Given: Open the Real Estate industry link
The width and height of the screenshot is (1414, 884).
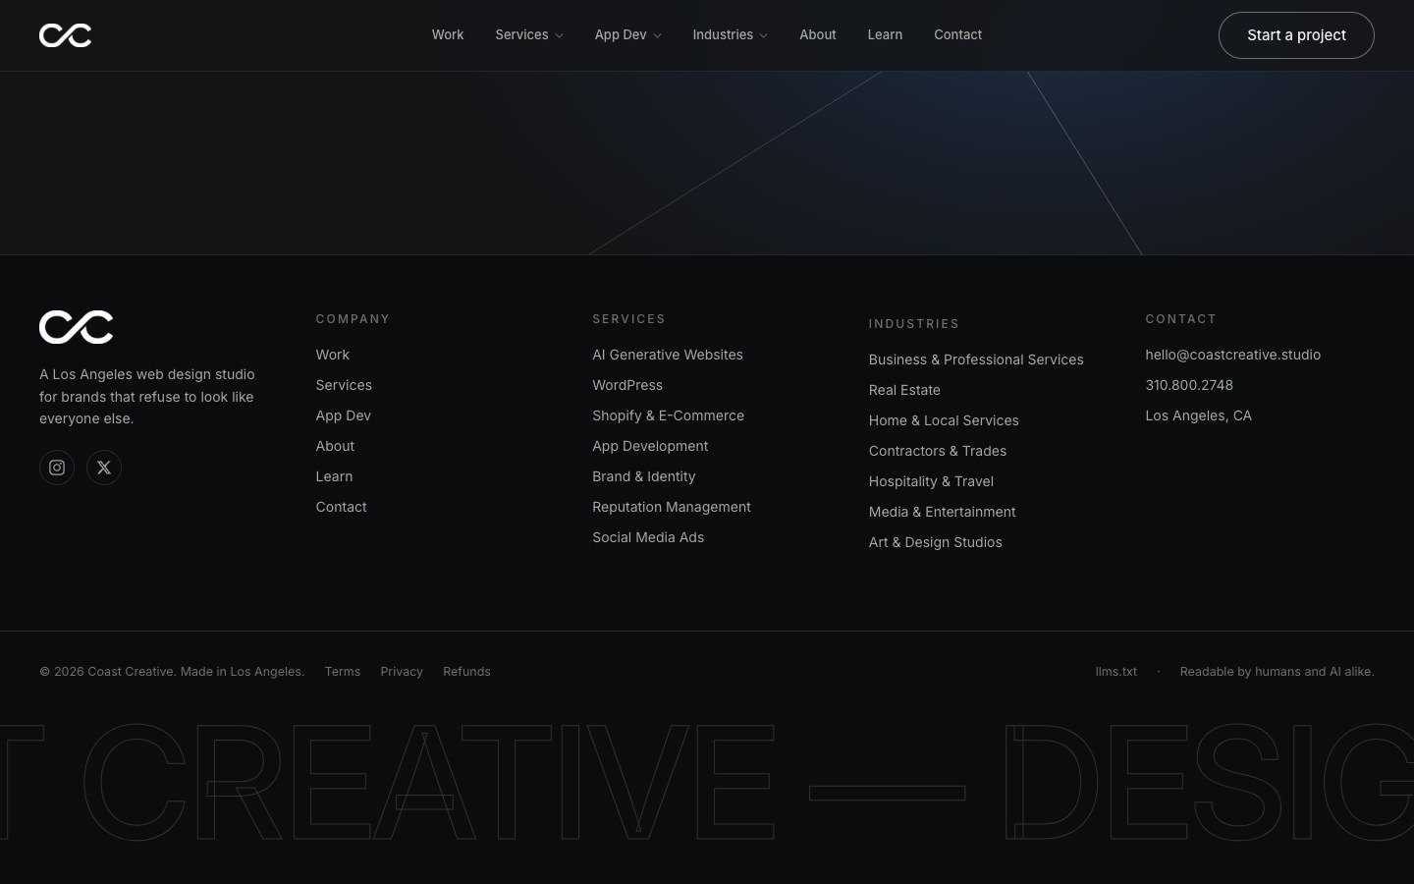Looking at the screenshot, I should tap(904, 390).
